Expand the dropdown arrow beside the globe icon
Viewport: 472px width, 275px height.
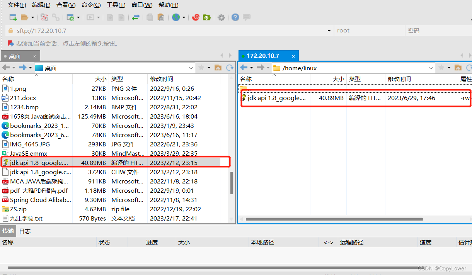point(184,17)
